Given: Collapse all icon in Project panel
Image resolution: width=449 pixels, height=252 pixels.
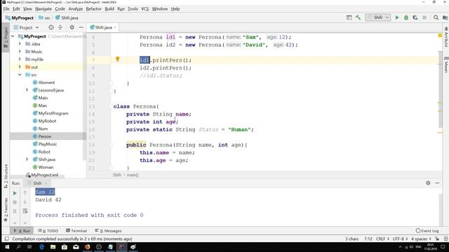Looking at the screenshot, I should coord(60,27).
